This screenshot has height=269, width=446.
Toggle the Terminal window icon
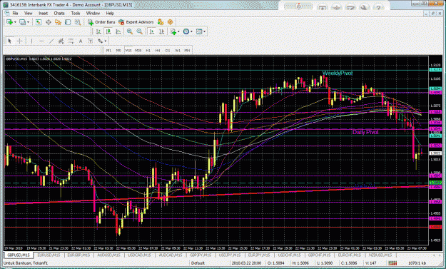[68, 22]
